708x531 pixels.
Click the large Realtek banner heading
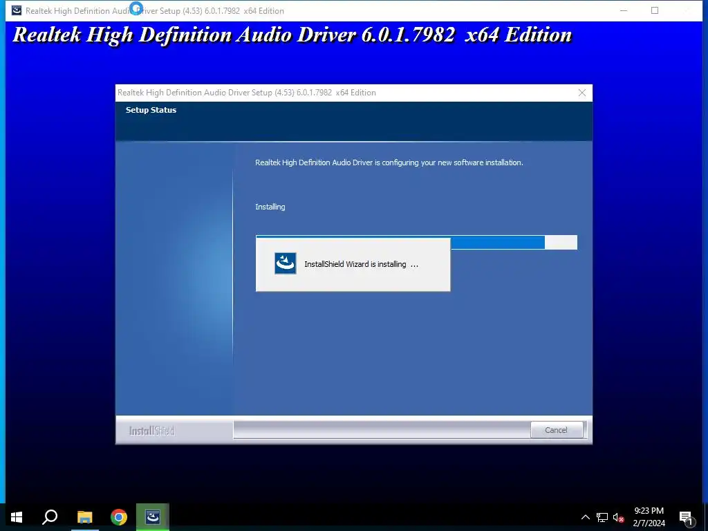pyautogui.click(x=292, y=35)
